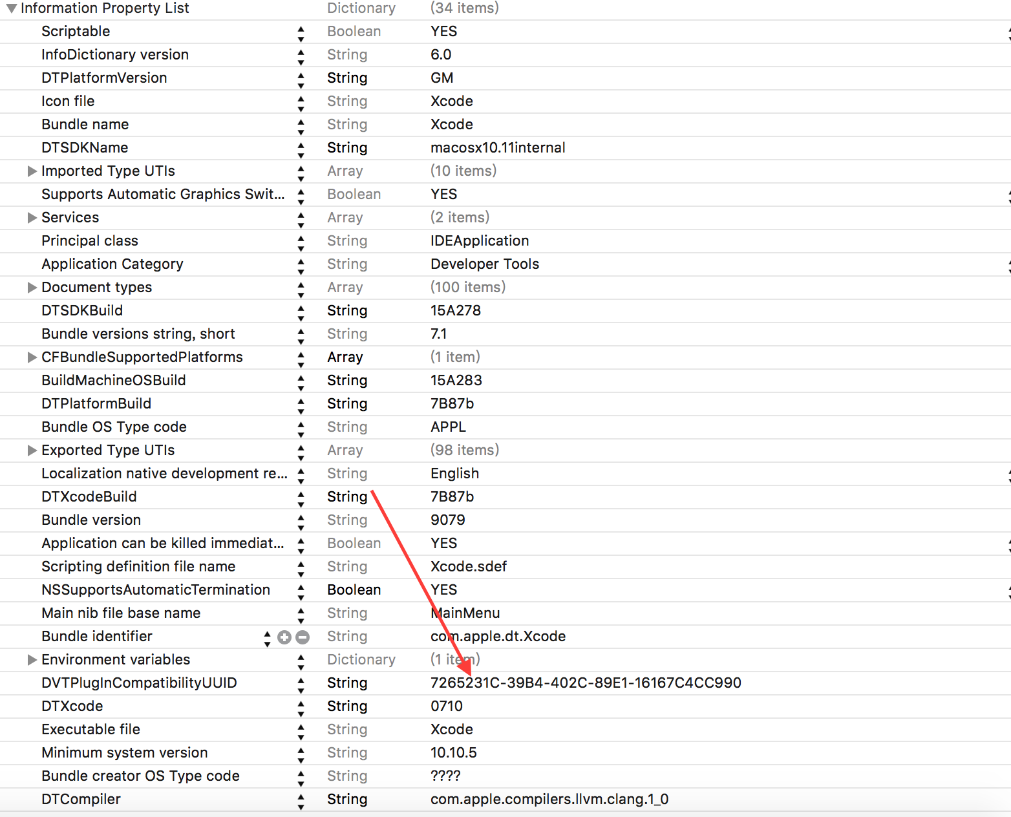The height and width of the screenshot is (817, 1011).
Task: Select the com.apple.compilers.llvm.clang.1_0 value
Action: point(549,800)
